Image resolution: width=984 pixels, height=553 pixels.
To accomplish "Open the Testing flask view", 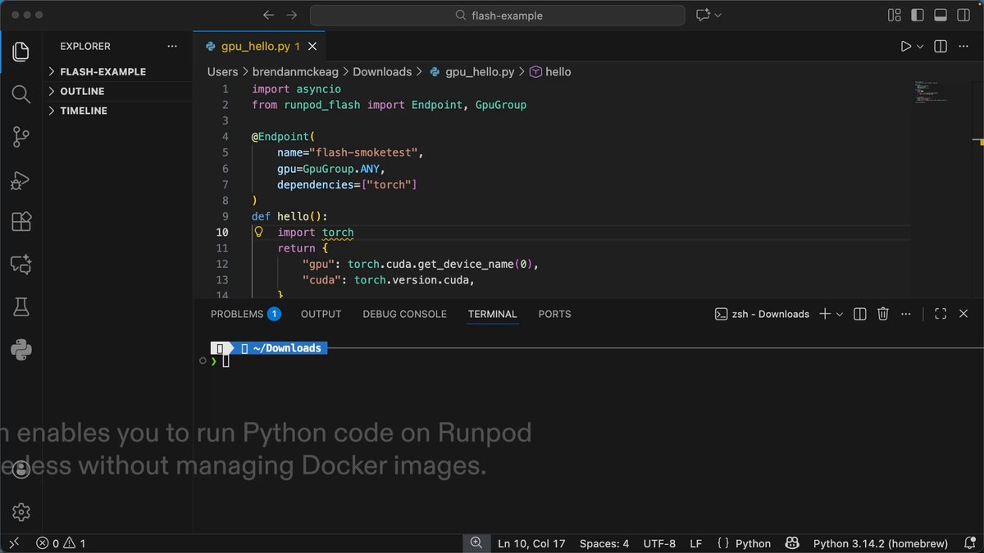I will coord(21,307).
